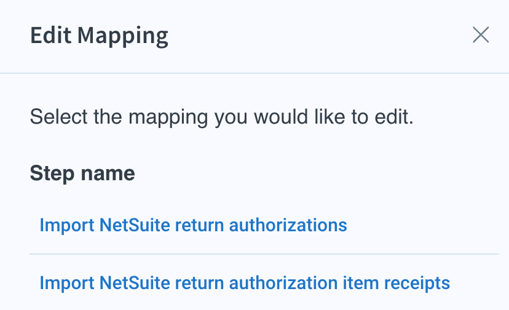
Task: Click the word 'Mapping' in the title
Action: pyautogui.click(x=123, y=36)
